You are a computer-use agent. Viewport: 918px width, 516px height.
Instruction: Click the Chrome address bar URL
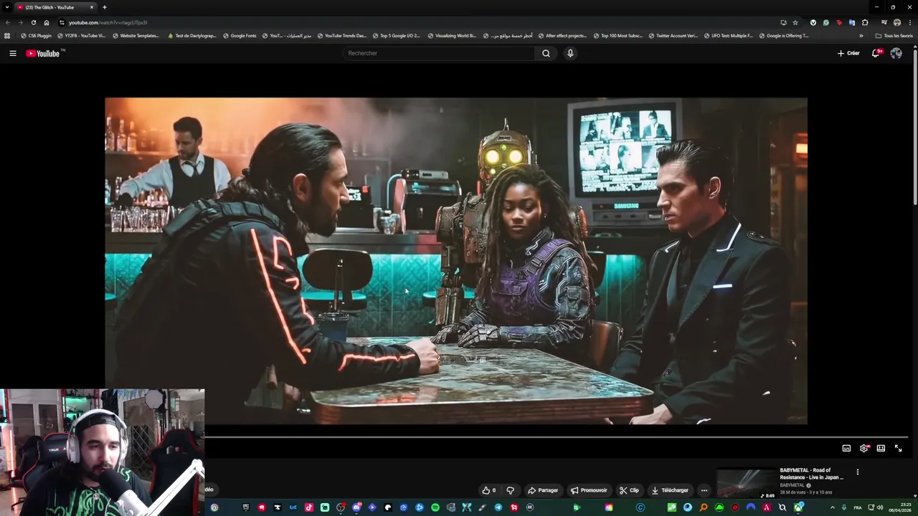[108, 22]
